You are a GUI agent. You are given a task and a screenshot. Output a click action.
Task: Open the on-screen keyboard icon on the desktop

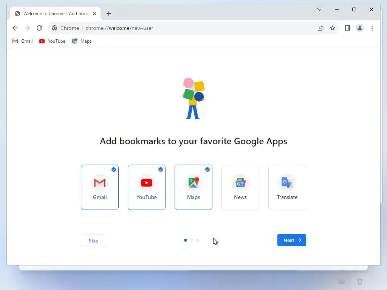point(342,281)
